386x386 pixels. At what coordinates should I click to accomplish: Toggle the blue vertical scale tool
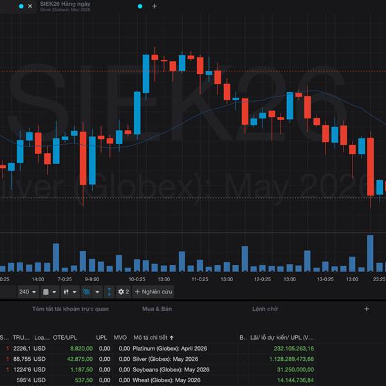tap(109, 291)
